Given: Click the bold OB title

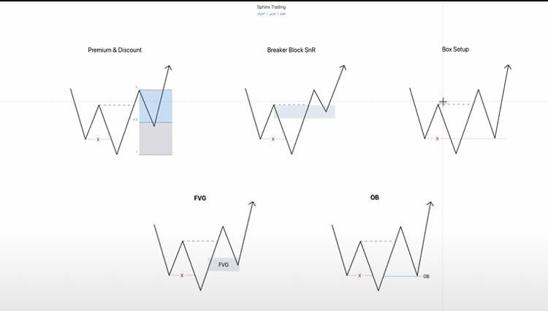Looking at the screenshot, I should click(374, 197).
